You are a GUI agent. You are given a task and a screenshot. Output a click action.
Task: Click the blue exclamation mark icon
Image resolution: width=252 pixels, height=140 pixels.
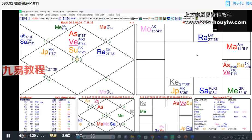29,19
